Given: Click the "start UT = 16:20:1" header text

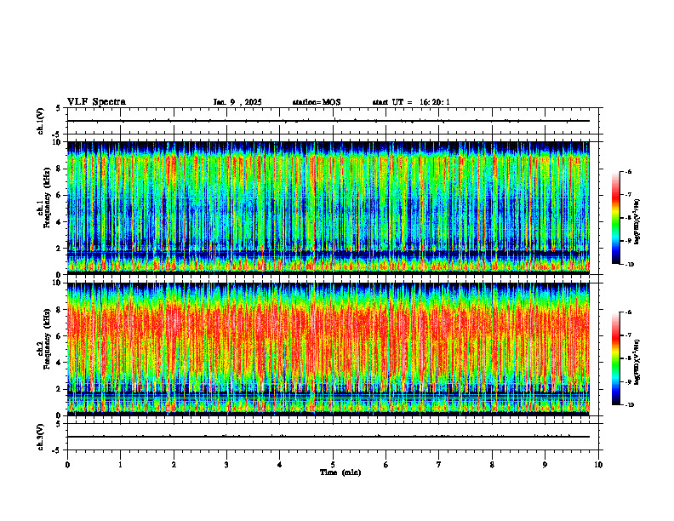Looking at the screenshot, I should tap(411, 102).
